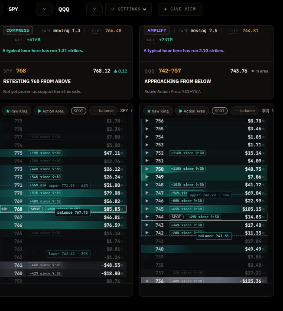
Task: Open the Settings dropdown menu
Action: 129,9
